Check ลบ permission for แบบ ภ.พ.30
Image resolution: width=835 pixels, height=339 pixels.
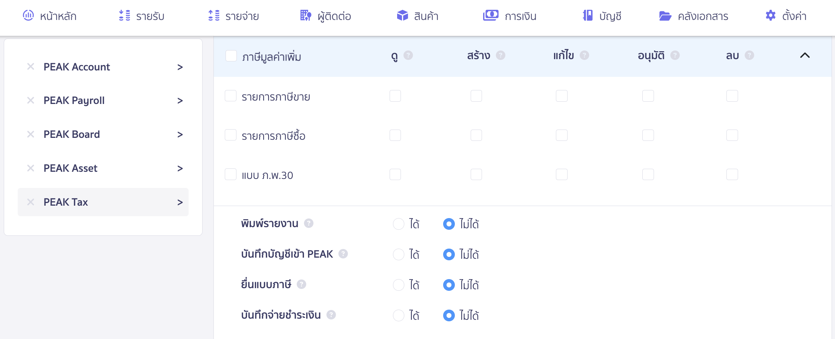[x=732, y=174]
